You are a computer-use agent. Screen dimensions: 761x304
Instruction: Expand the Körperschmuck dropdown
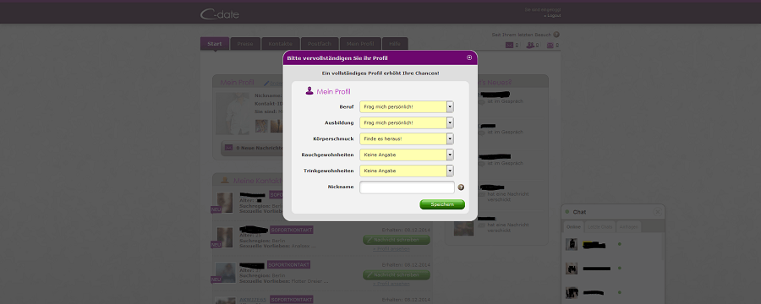click(406, 138)
